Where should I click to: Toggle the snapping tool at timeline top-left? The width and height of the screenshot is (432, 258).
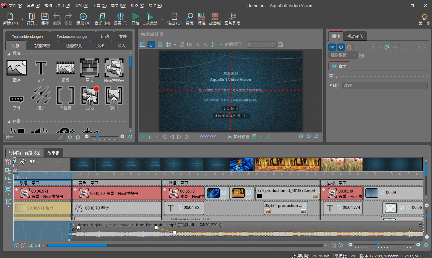click(x=8, y=162)
